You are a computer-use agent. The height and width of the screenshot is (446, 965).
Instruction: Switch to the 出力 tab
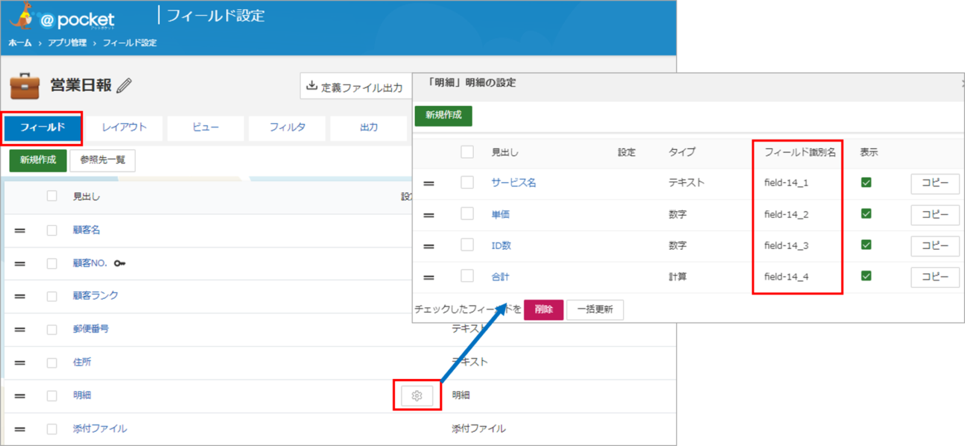[369, 128]
